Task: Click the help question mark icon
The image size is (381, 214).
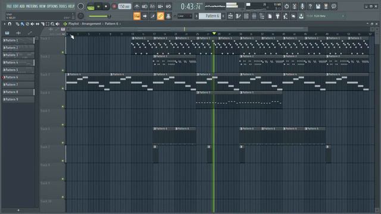Action: coord(310,7)
